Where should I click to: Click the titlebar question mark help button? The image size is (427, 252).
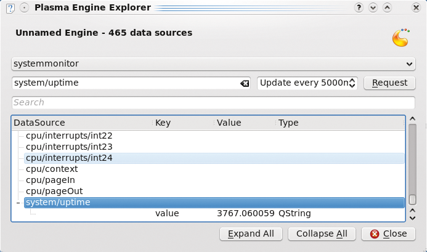tap(359, 7)
